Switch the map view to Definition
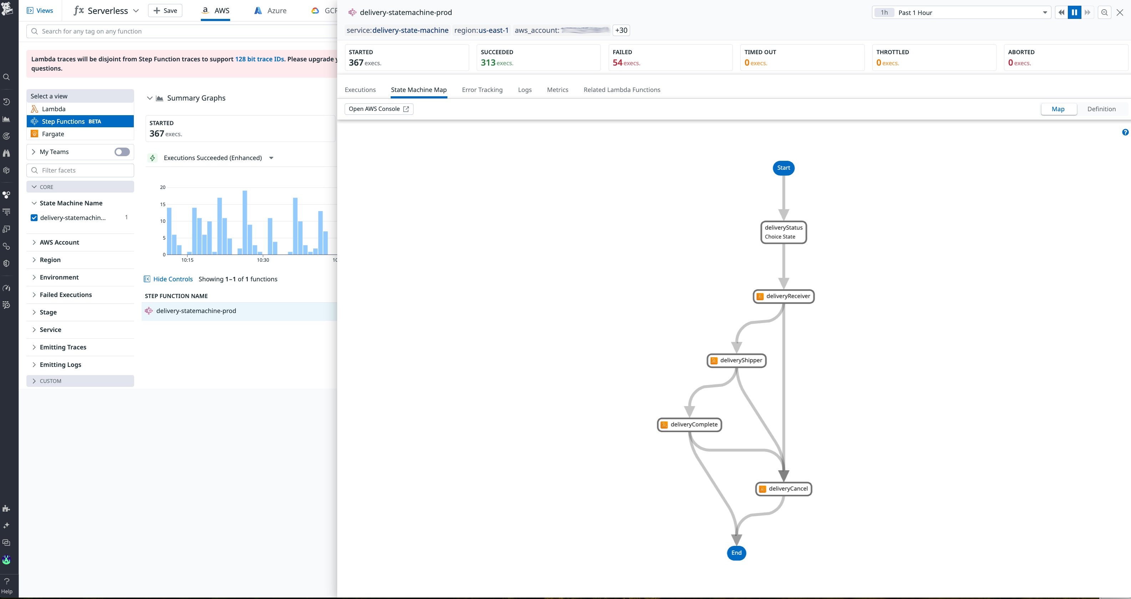 tap(1101, 109)
